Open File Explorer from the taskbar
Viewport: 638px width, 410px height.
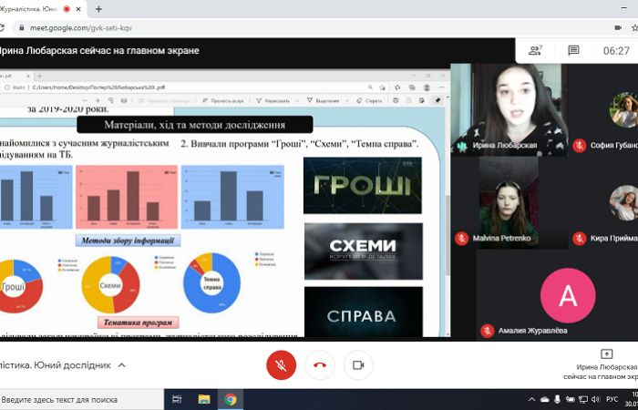pos(204,399)
